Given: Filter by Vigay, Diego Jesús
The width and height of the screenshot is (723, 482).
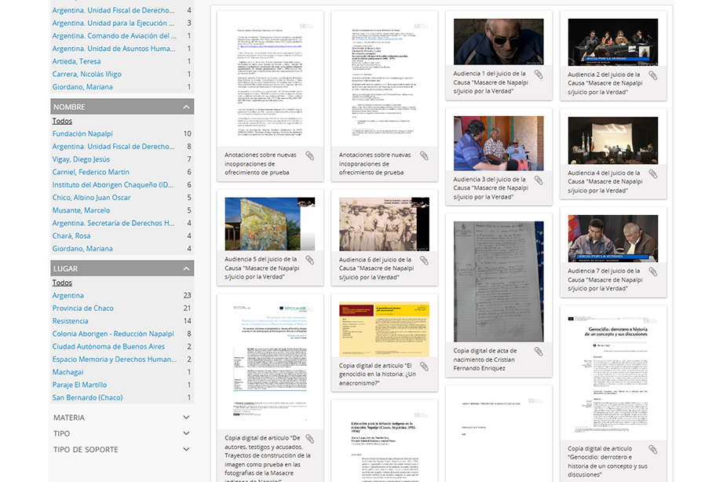Looking at the screenshot, I should [81, 159].
